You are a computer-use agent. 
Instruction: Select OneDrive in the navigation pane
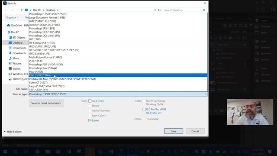(17, 25)
